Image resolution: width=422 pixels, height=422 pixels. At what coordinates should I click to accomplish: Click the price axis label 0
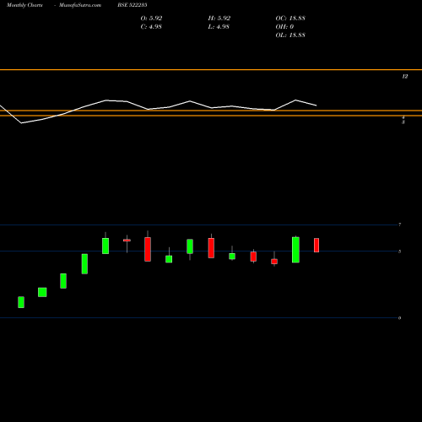click(400, 318)
